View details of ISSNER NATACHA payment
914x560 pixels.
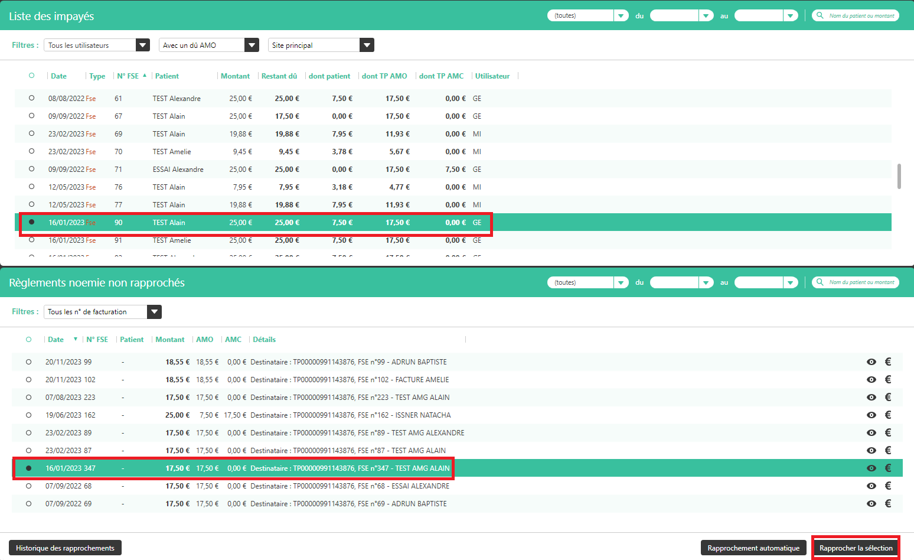[871, 415]
